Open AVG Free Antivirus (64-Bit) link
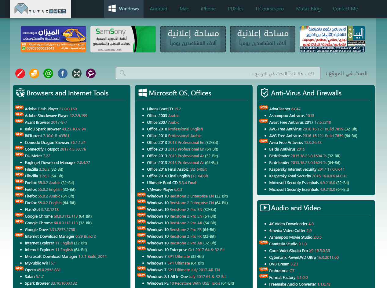 pos(313,136)
